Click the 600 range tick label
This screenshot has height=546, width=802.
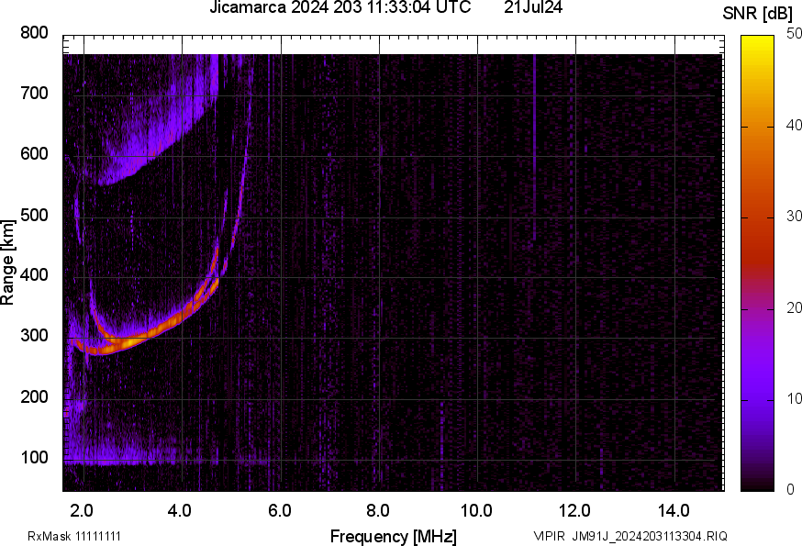pyautogui.click(x=34, y=154)
